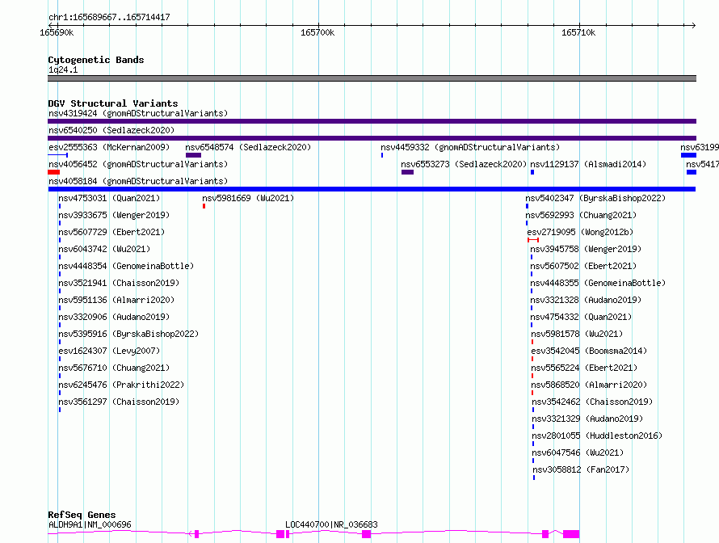
Task: Click the purple nsv4319424 variant bar
Action: point(372,121)
